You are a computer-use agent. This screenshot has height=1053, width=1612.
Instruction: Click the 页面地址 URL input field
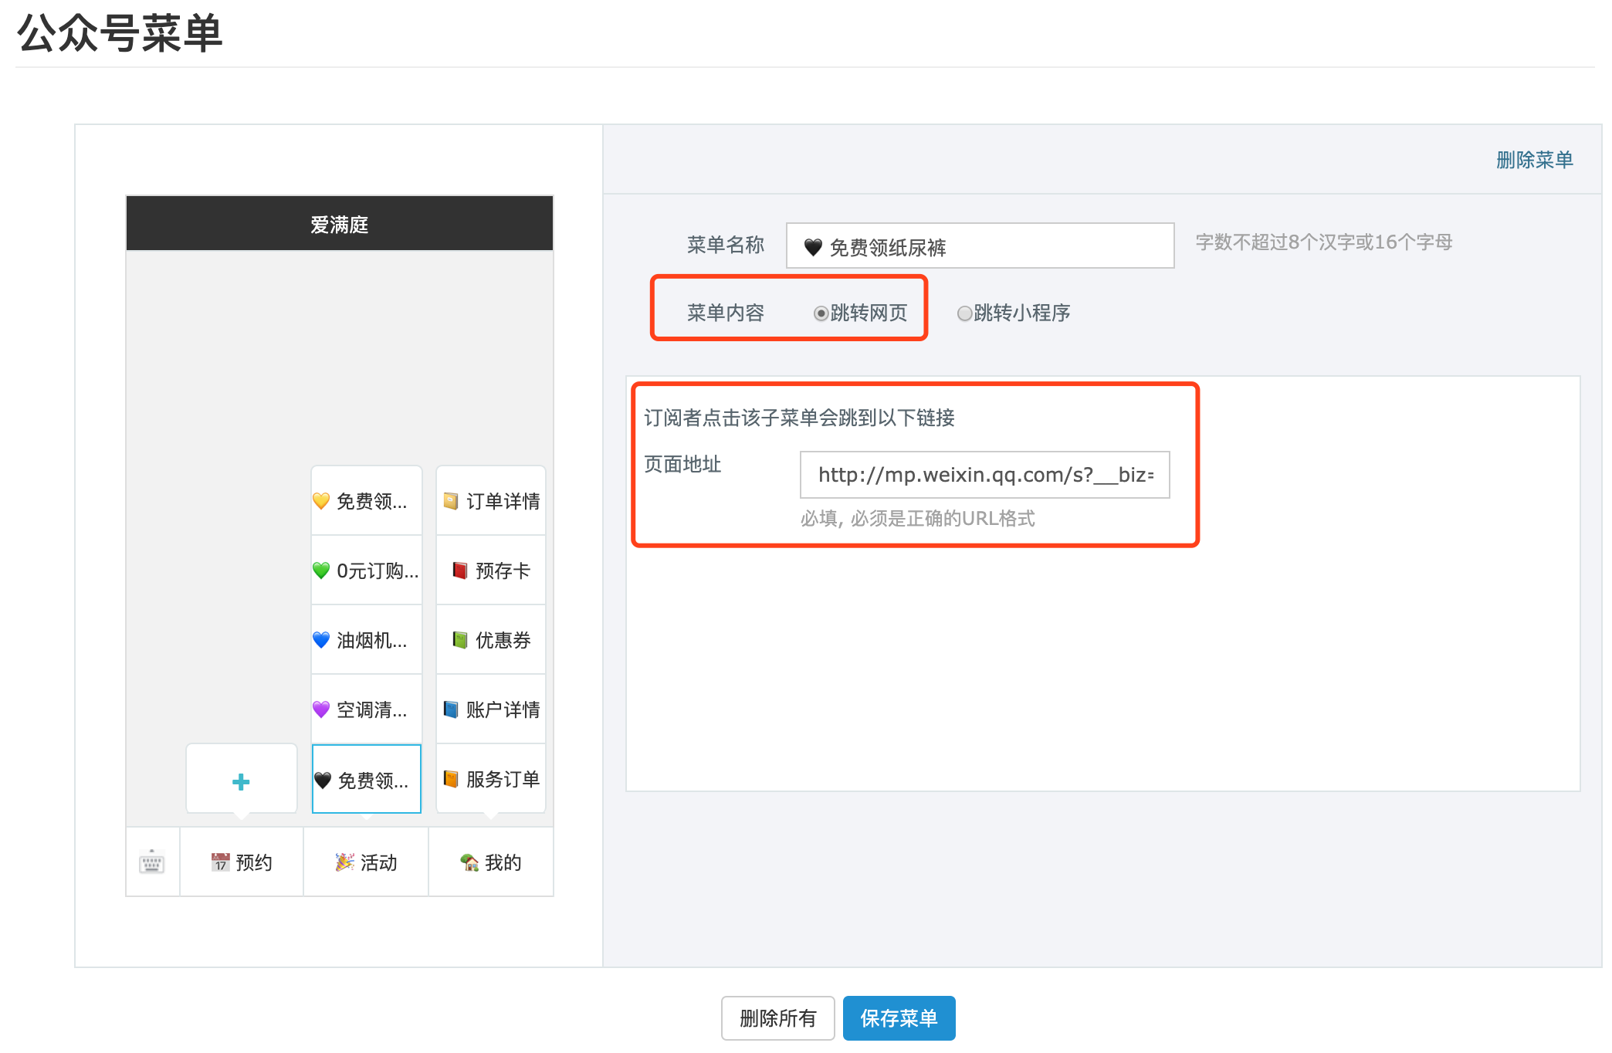click(985, 475)
